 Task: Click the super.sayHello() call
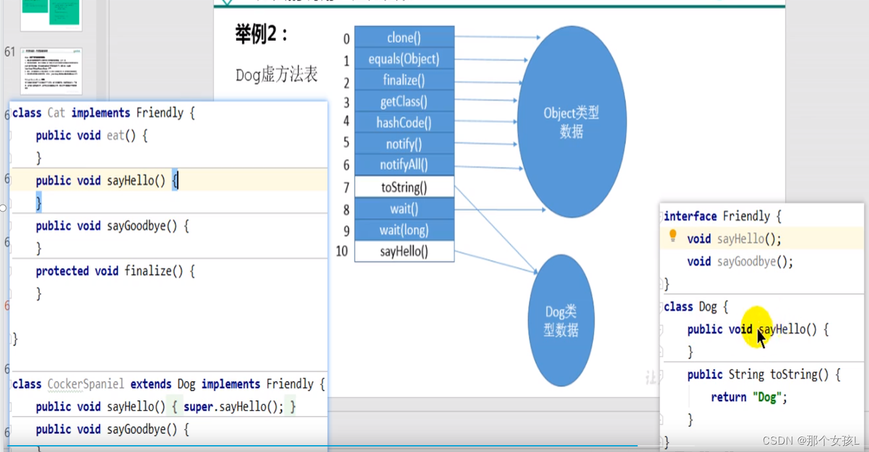coord(233,407)
